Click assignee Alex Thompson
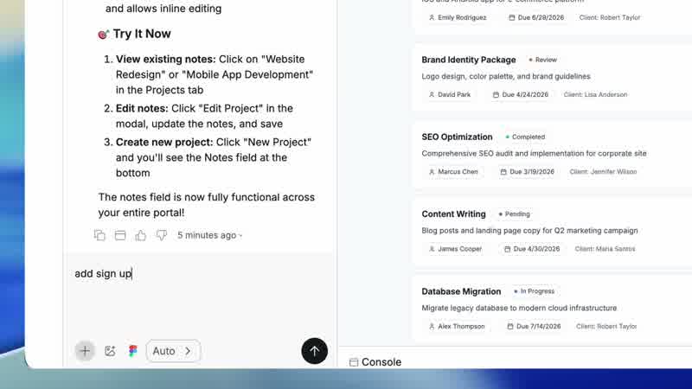The width and height of the screenshot is (692, 389). pos(457,327)
